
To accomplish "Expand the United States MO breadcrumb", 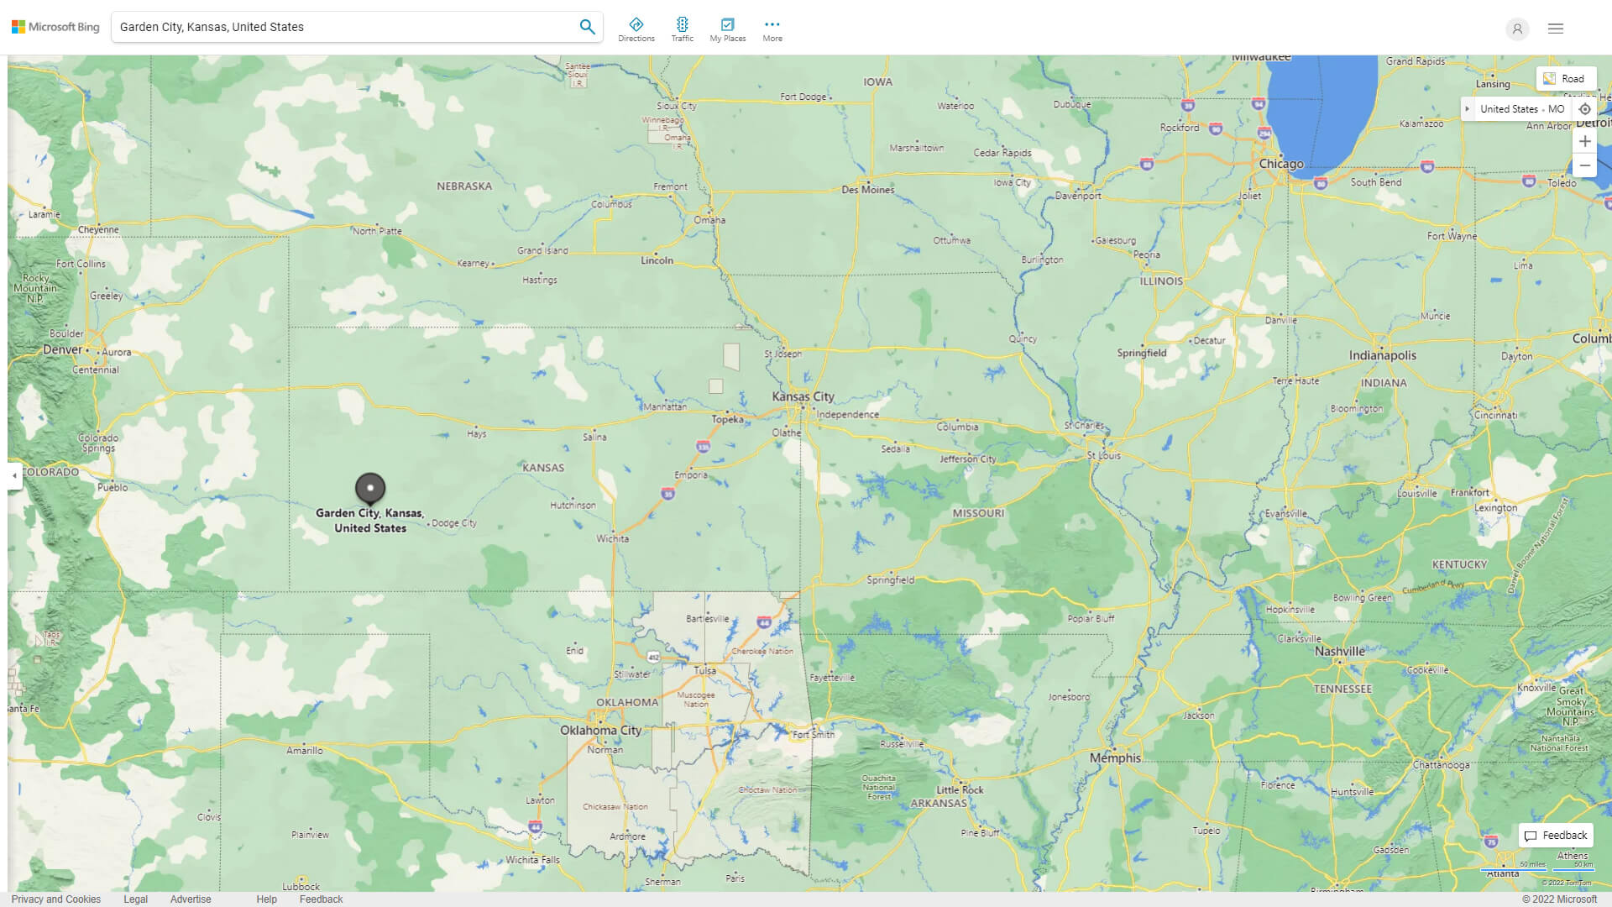I will pos(1468,108).
